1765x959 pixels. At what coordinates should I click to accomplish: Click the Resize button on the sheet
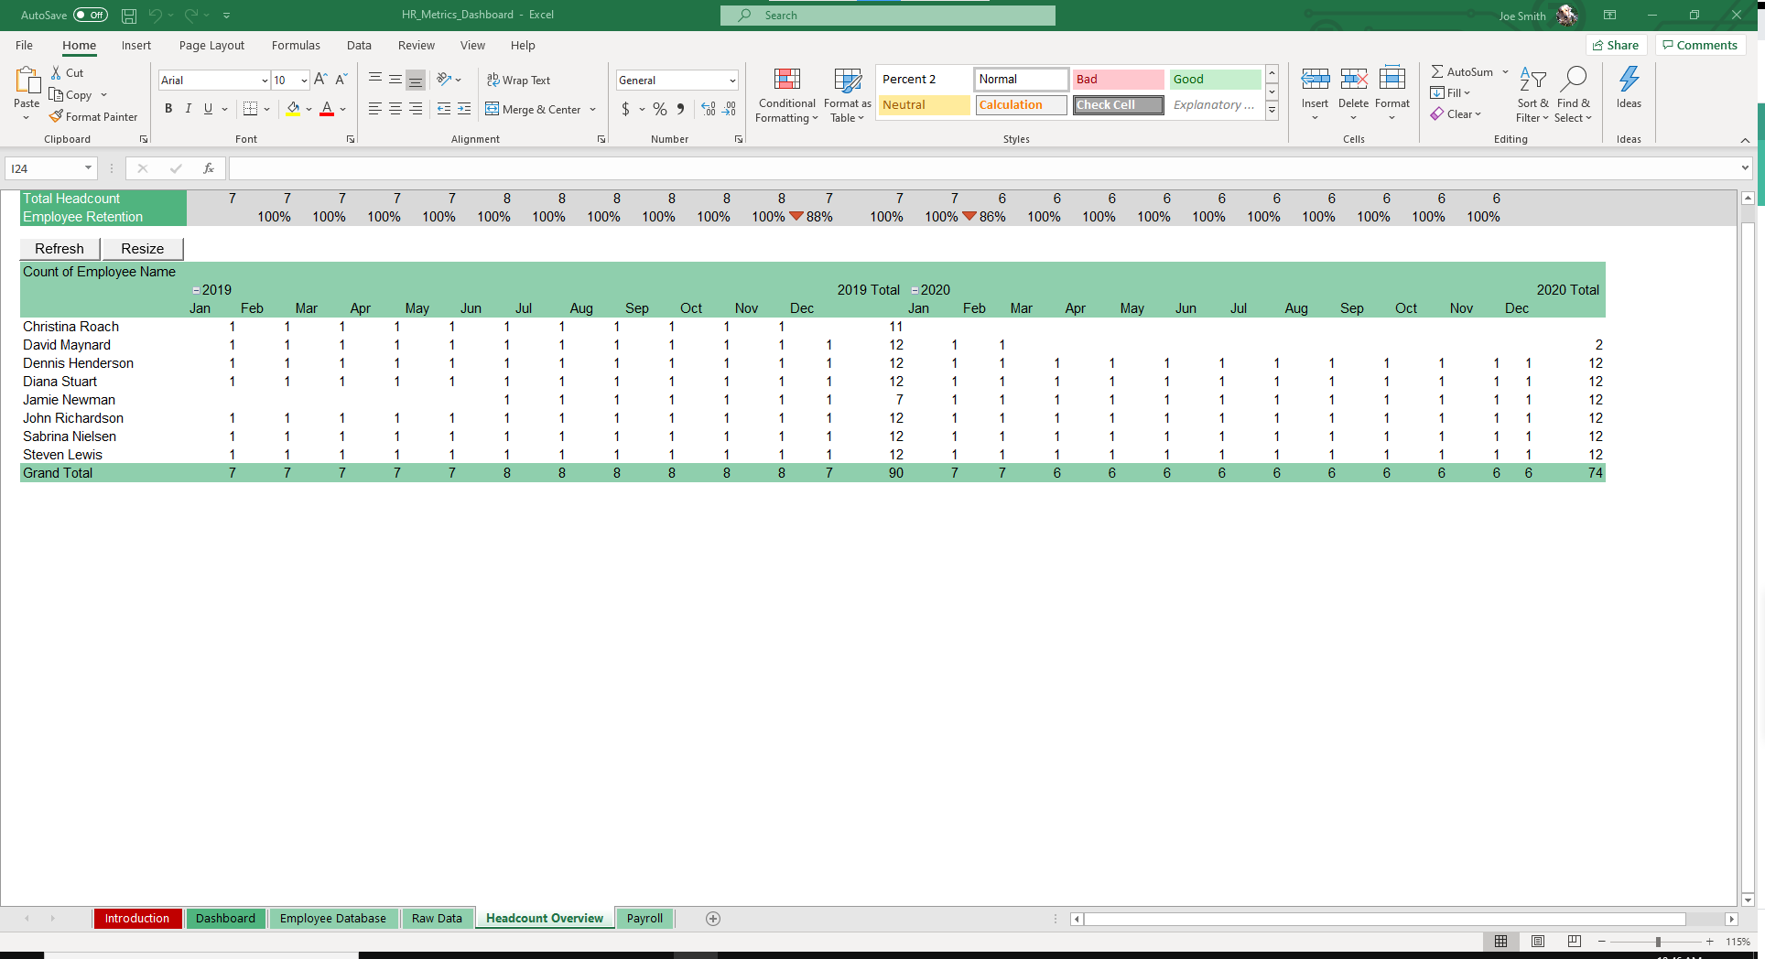coord(143,249)
